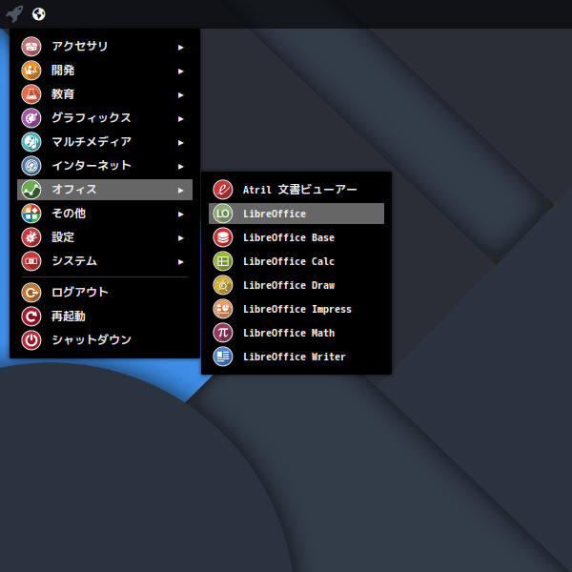The height and width of the screenshot is (572, 572).
Task: Click the オフィス chart icon
Action: [31, 190]
